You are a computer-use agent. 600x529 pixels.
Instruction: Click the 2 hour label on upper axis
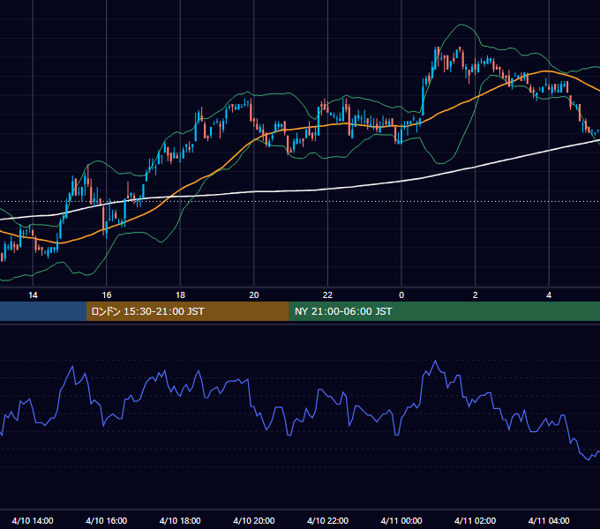coord(476,295)
